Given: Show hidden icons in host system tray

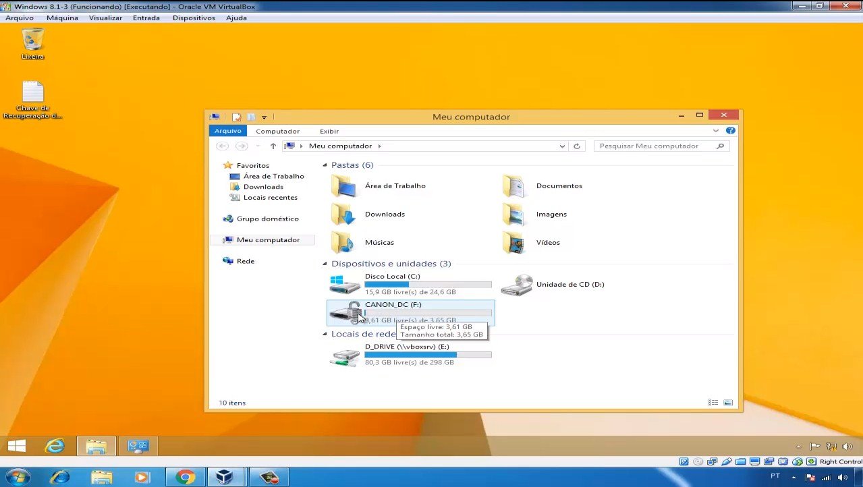Looking at the screenshot, I should click(x=792, y=477).
